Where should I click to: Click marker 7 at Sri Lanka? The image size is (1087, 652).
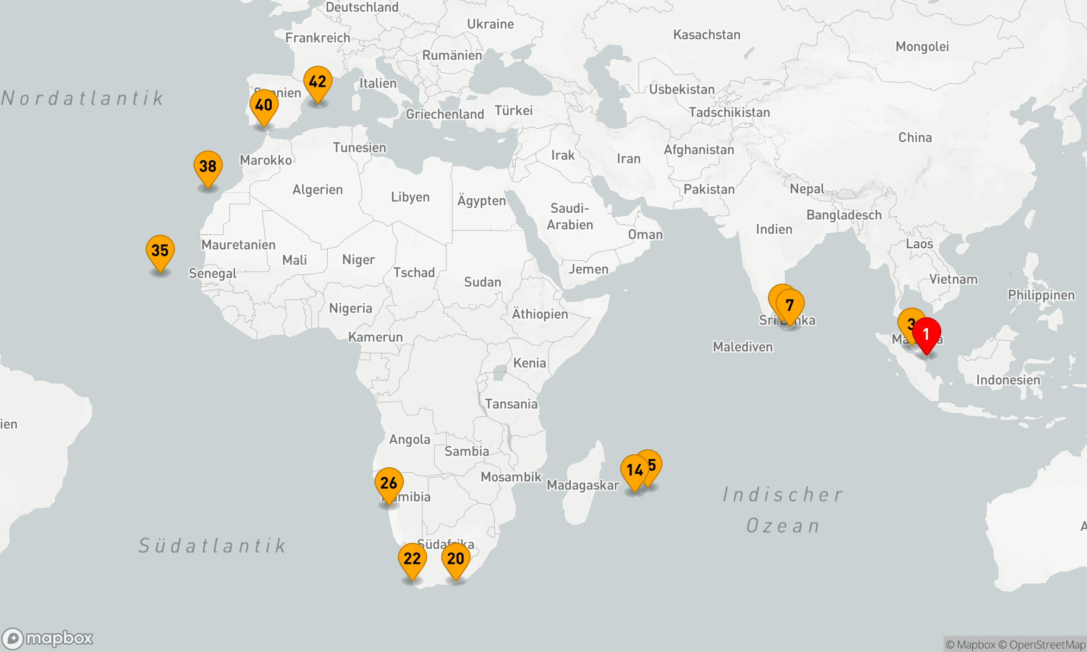(790, 305)
